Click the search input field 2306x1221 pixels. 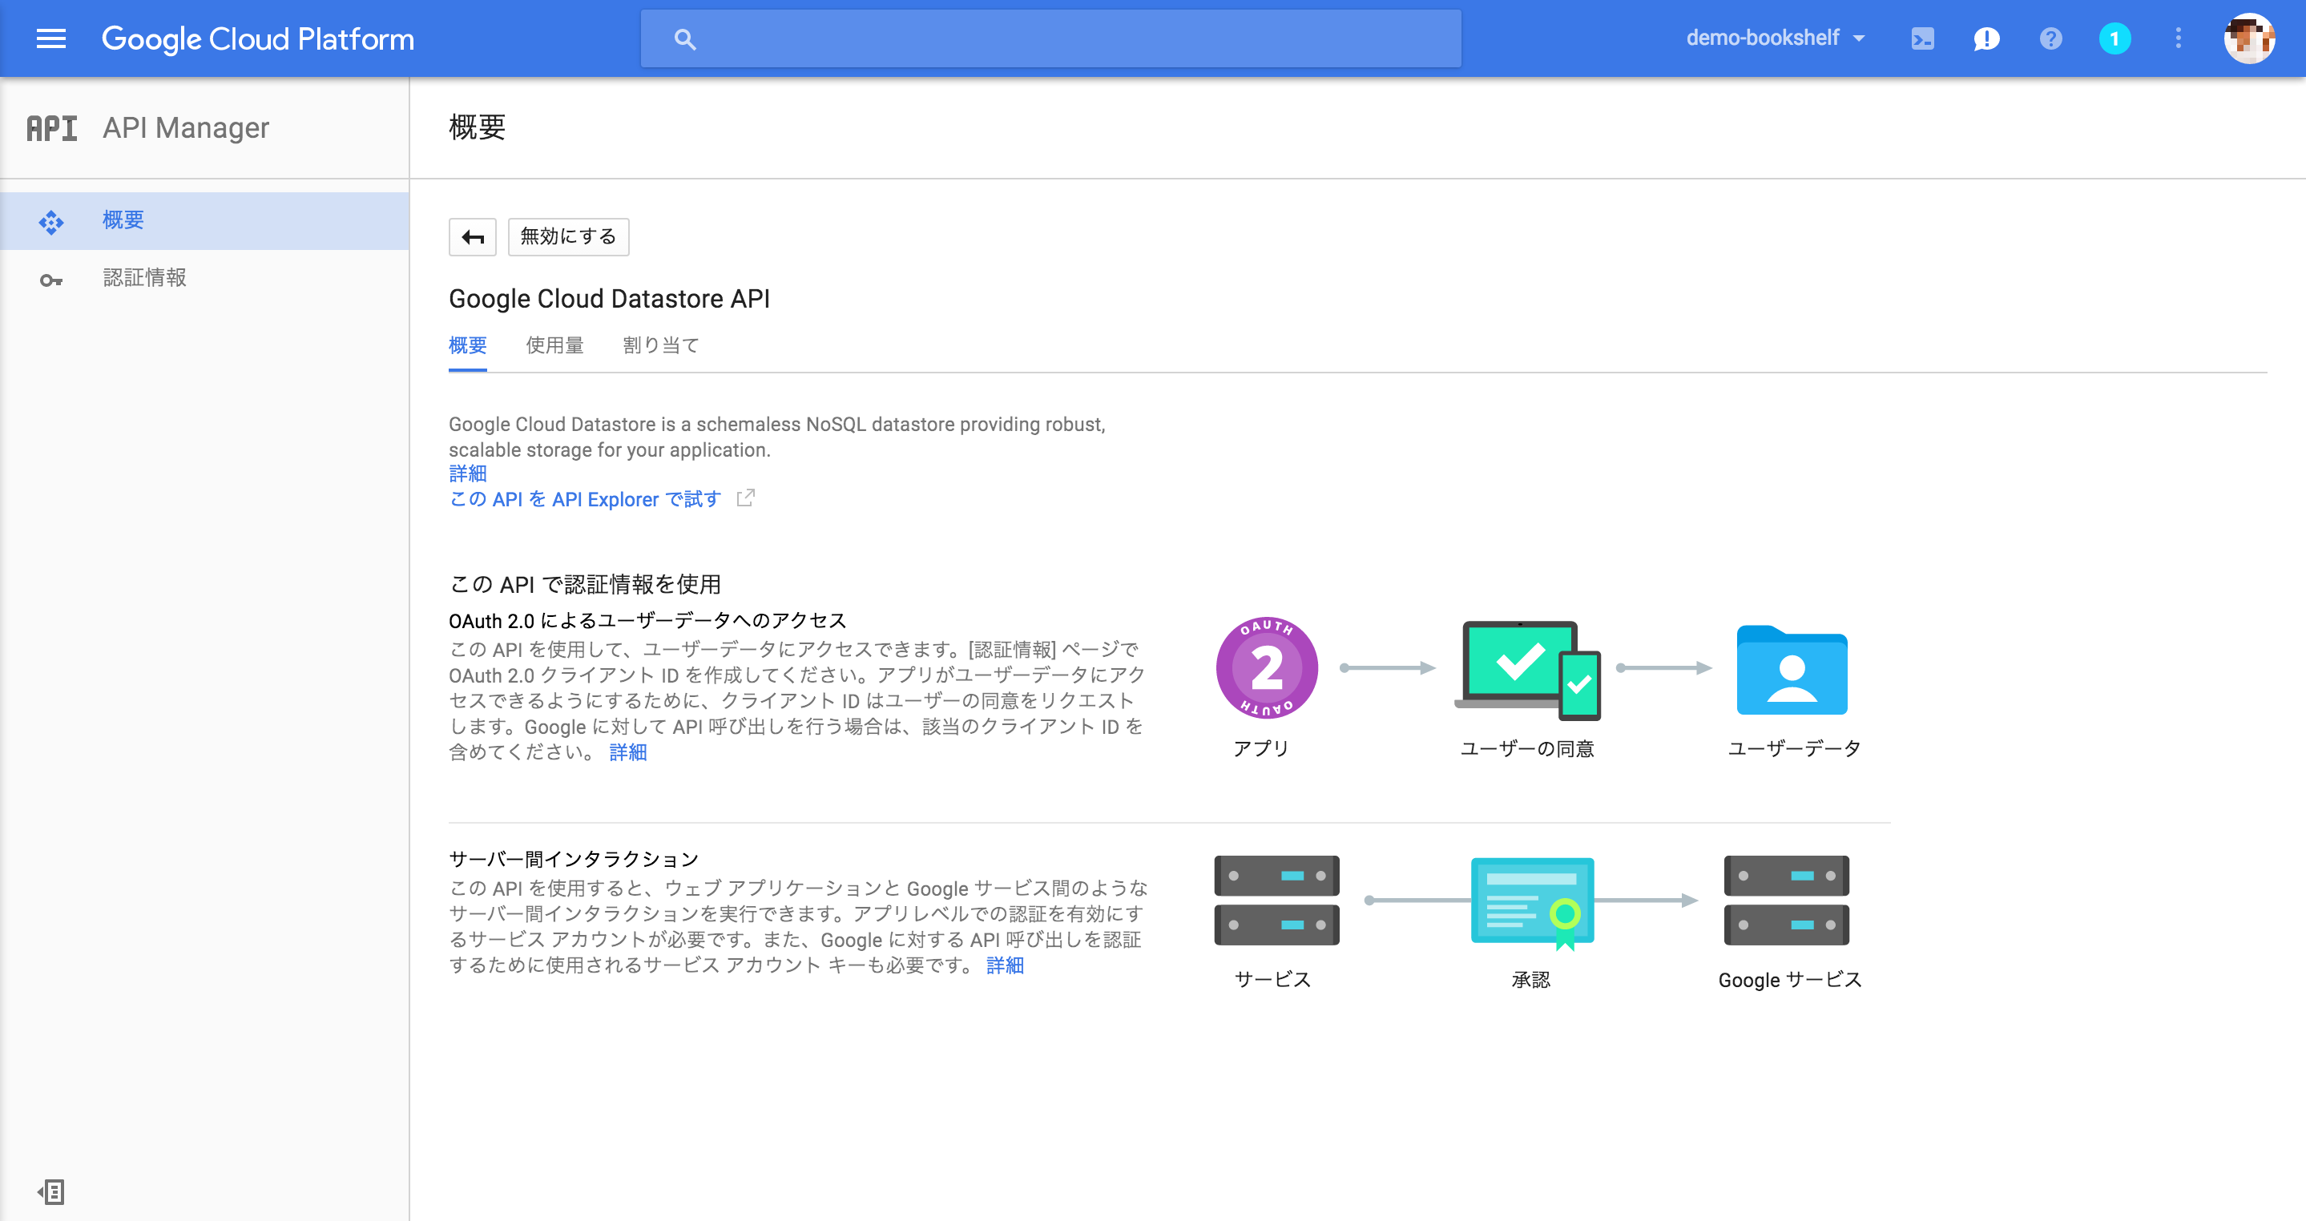pos(1047,38)
